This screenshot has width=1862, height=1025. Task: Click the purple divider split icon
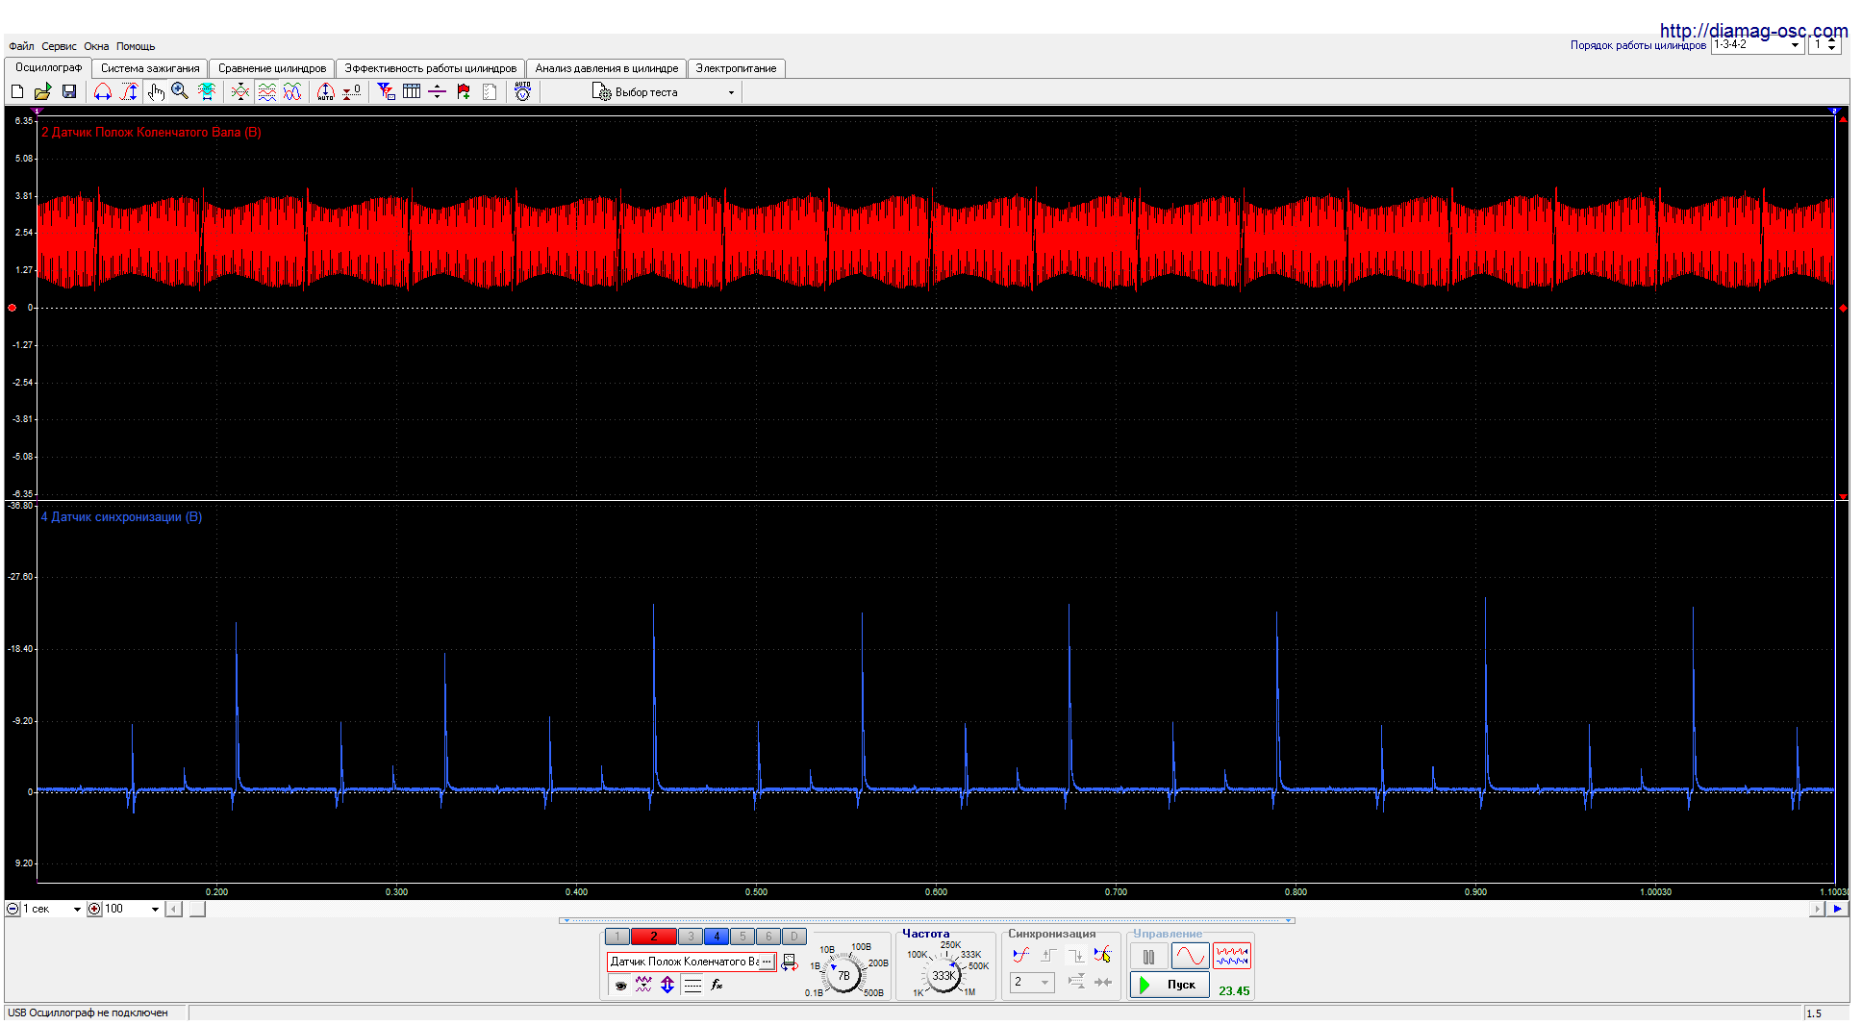pos(438,91)
